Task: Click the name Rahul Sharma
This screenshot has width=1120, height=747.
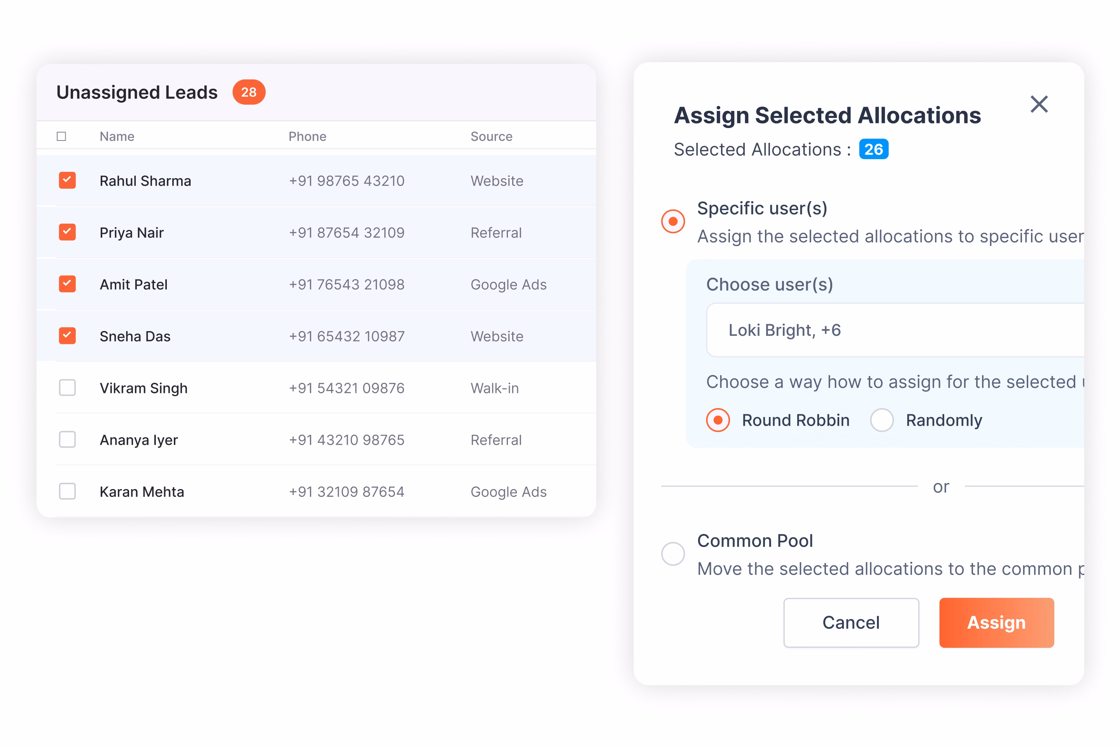Action: [x=145, y=181]
